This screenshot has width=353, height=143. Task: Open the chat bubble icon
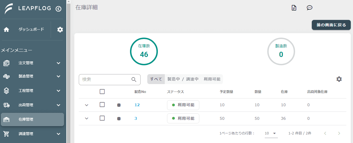[x=309, y=8]
